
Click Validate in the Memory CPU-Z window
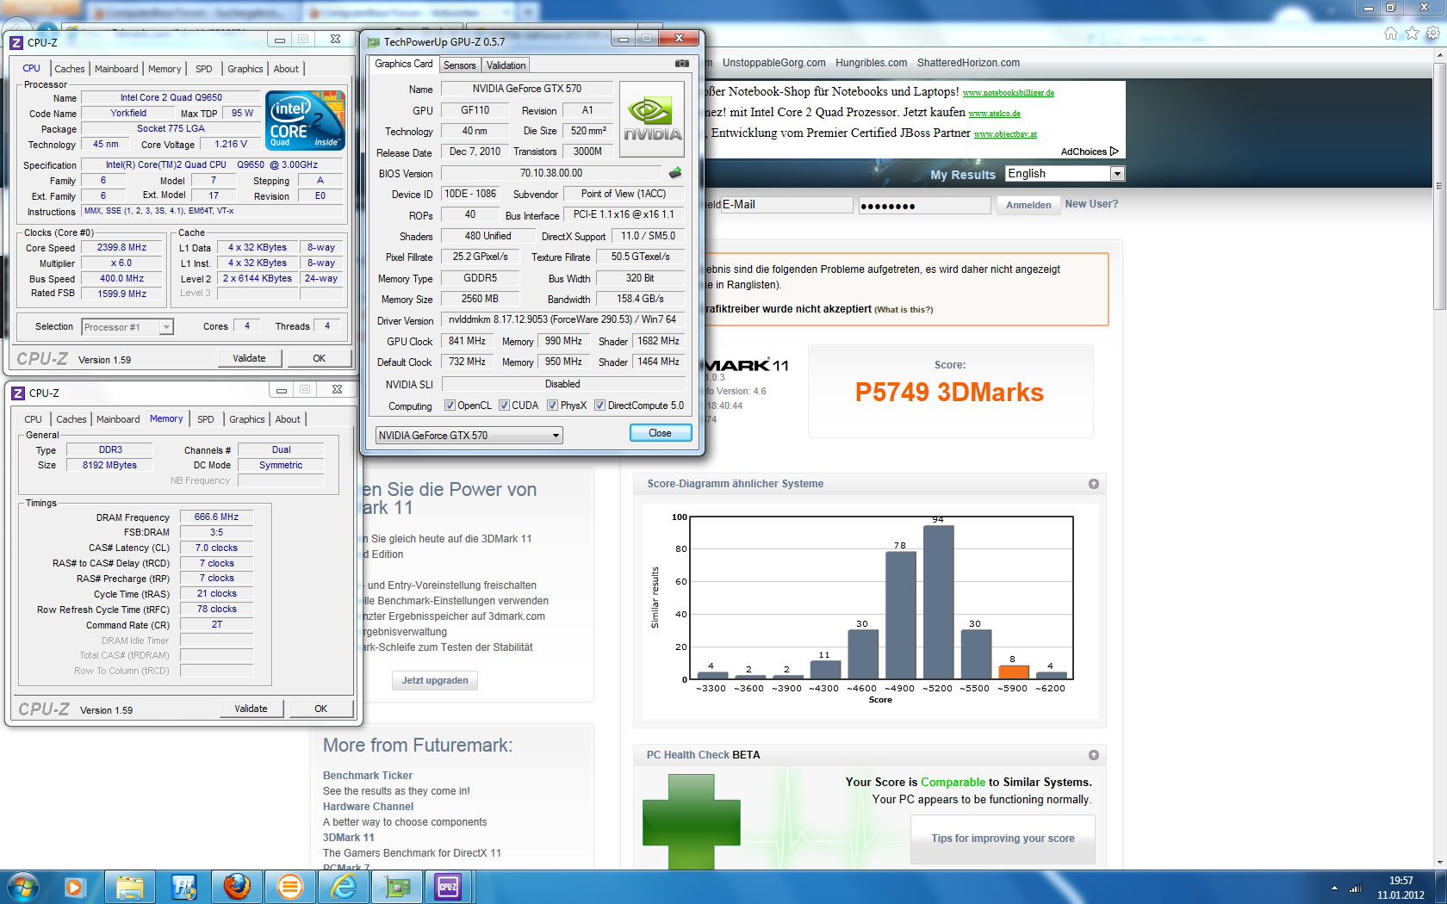[251, 709]
